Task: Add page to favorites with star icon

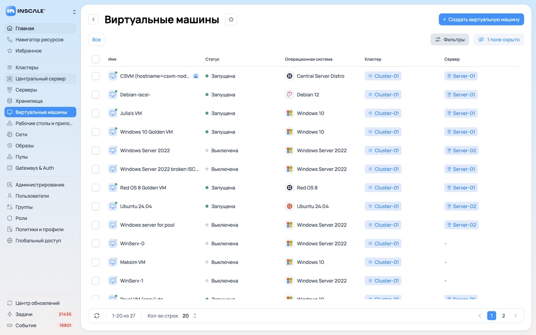Action: (x=231, y=19)
